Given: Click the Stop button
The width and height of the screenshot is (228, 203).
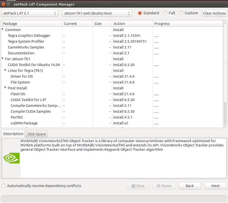Looking at the screenshot, I should click(x=138, y=186).
